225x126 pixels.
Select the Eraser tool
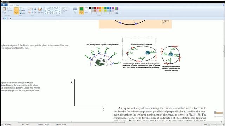click(30, 12)
